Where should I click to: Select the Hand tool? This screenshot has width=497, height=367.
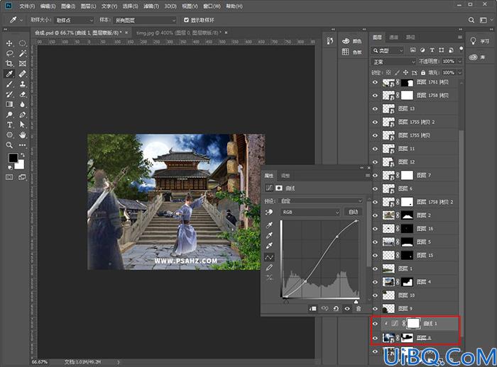[22, 135]
